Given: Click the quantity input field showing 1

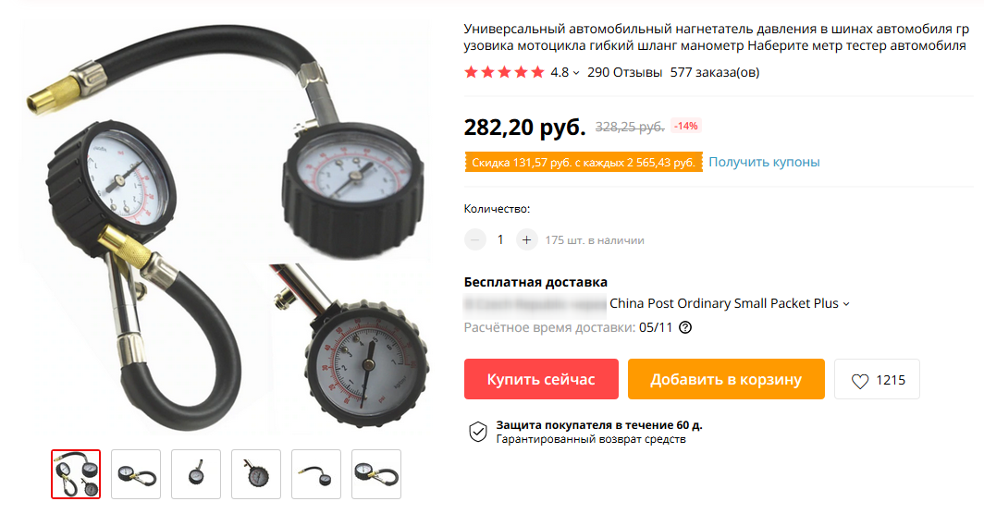Looking at the screenshot, I should pos(501,239).
